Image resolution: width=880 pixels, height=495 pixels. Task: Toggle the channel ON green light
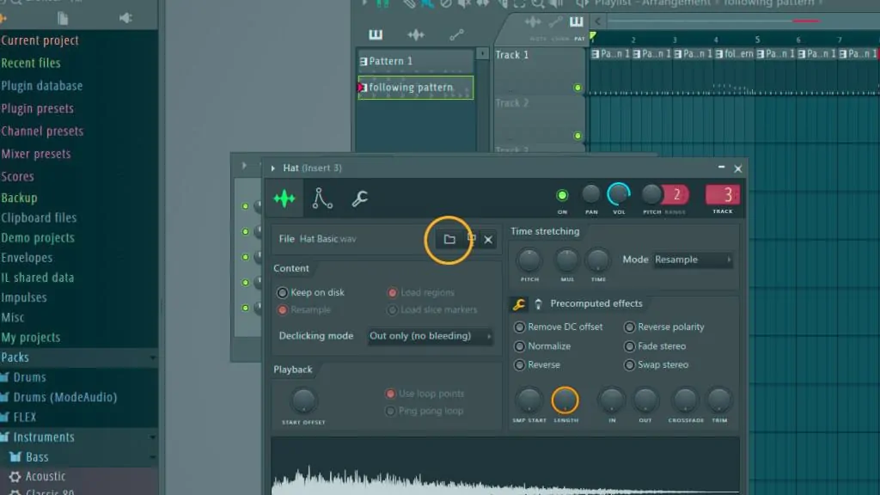tap(562, 195)
